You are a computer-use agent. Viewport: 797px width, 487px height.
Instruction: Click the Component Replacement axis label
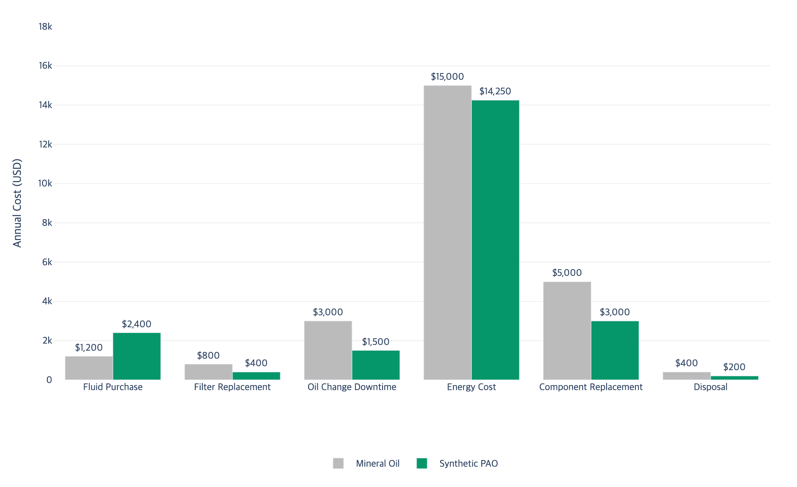pyautogui.click(x=591, y=387)
